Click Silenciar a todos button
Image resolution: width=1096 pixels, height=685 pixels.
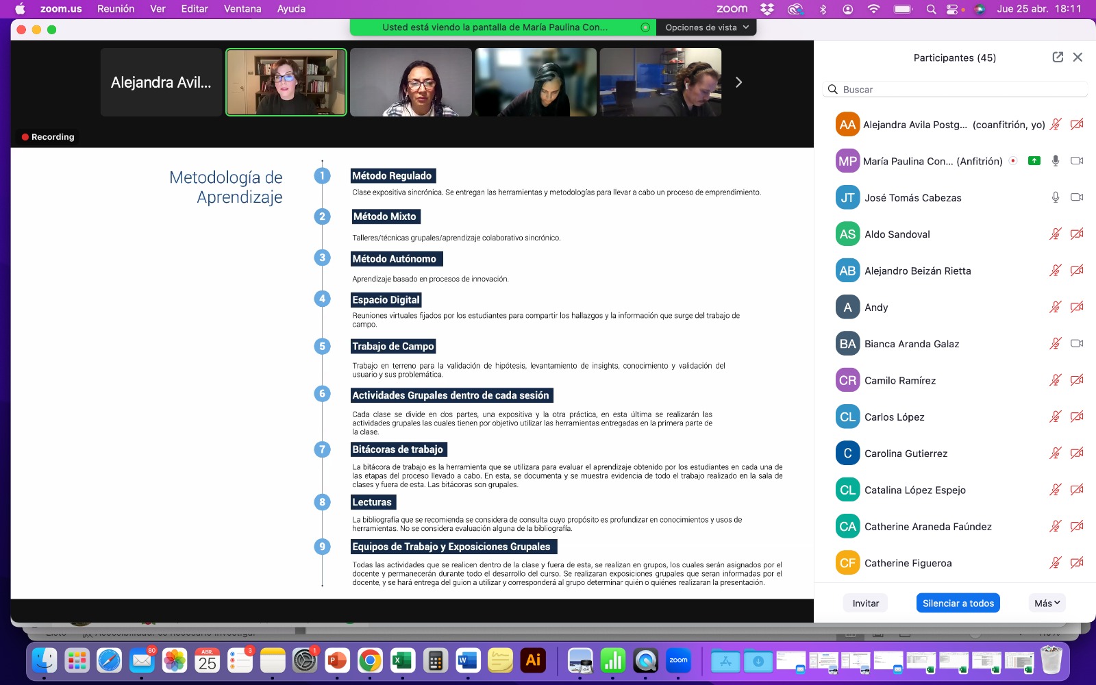[x=958, y=603]
